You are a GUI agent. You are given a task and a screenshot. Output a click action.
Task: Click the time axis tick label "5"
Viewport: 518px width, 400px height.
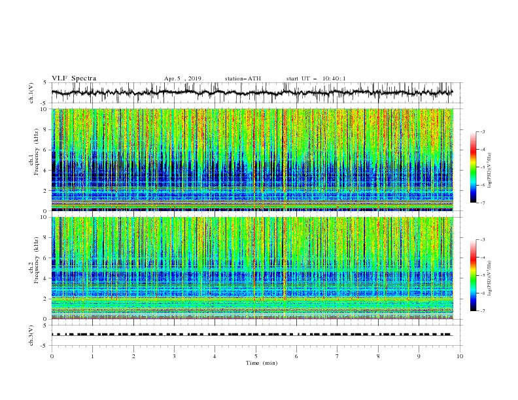coord(256,356)
